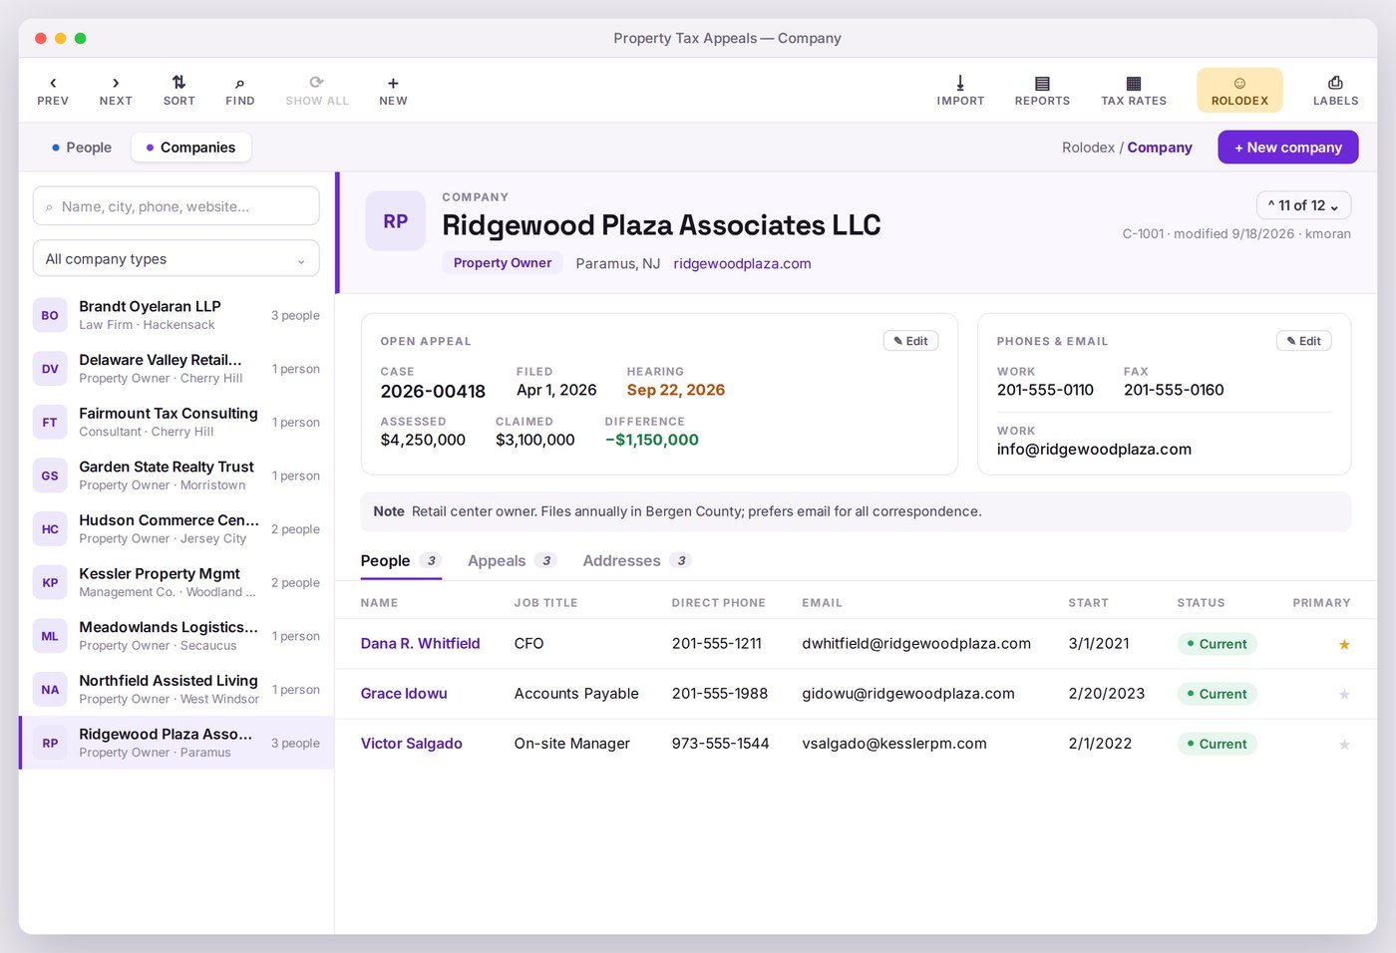This screenshot has height=953, width=1396.
Task: Set Grace Idowu as primary contact star
Action: (x=1344, y=694)
